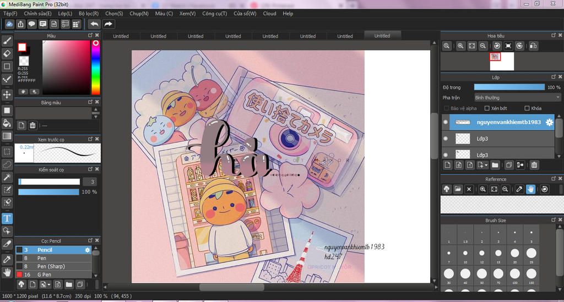Open add-brush dropdown in brush panel

click(49, 285)
